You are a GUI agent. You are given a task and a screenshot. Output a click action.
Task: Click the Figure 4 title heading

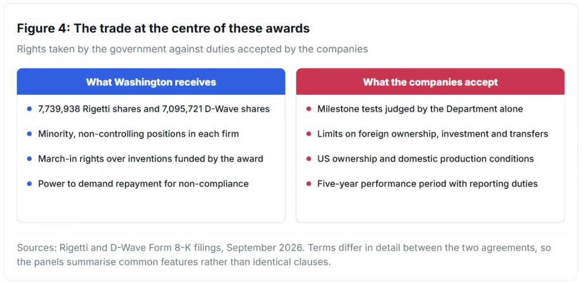163,28
